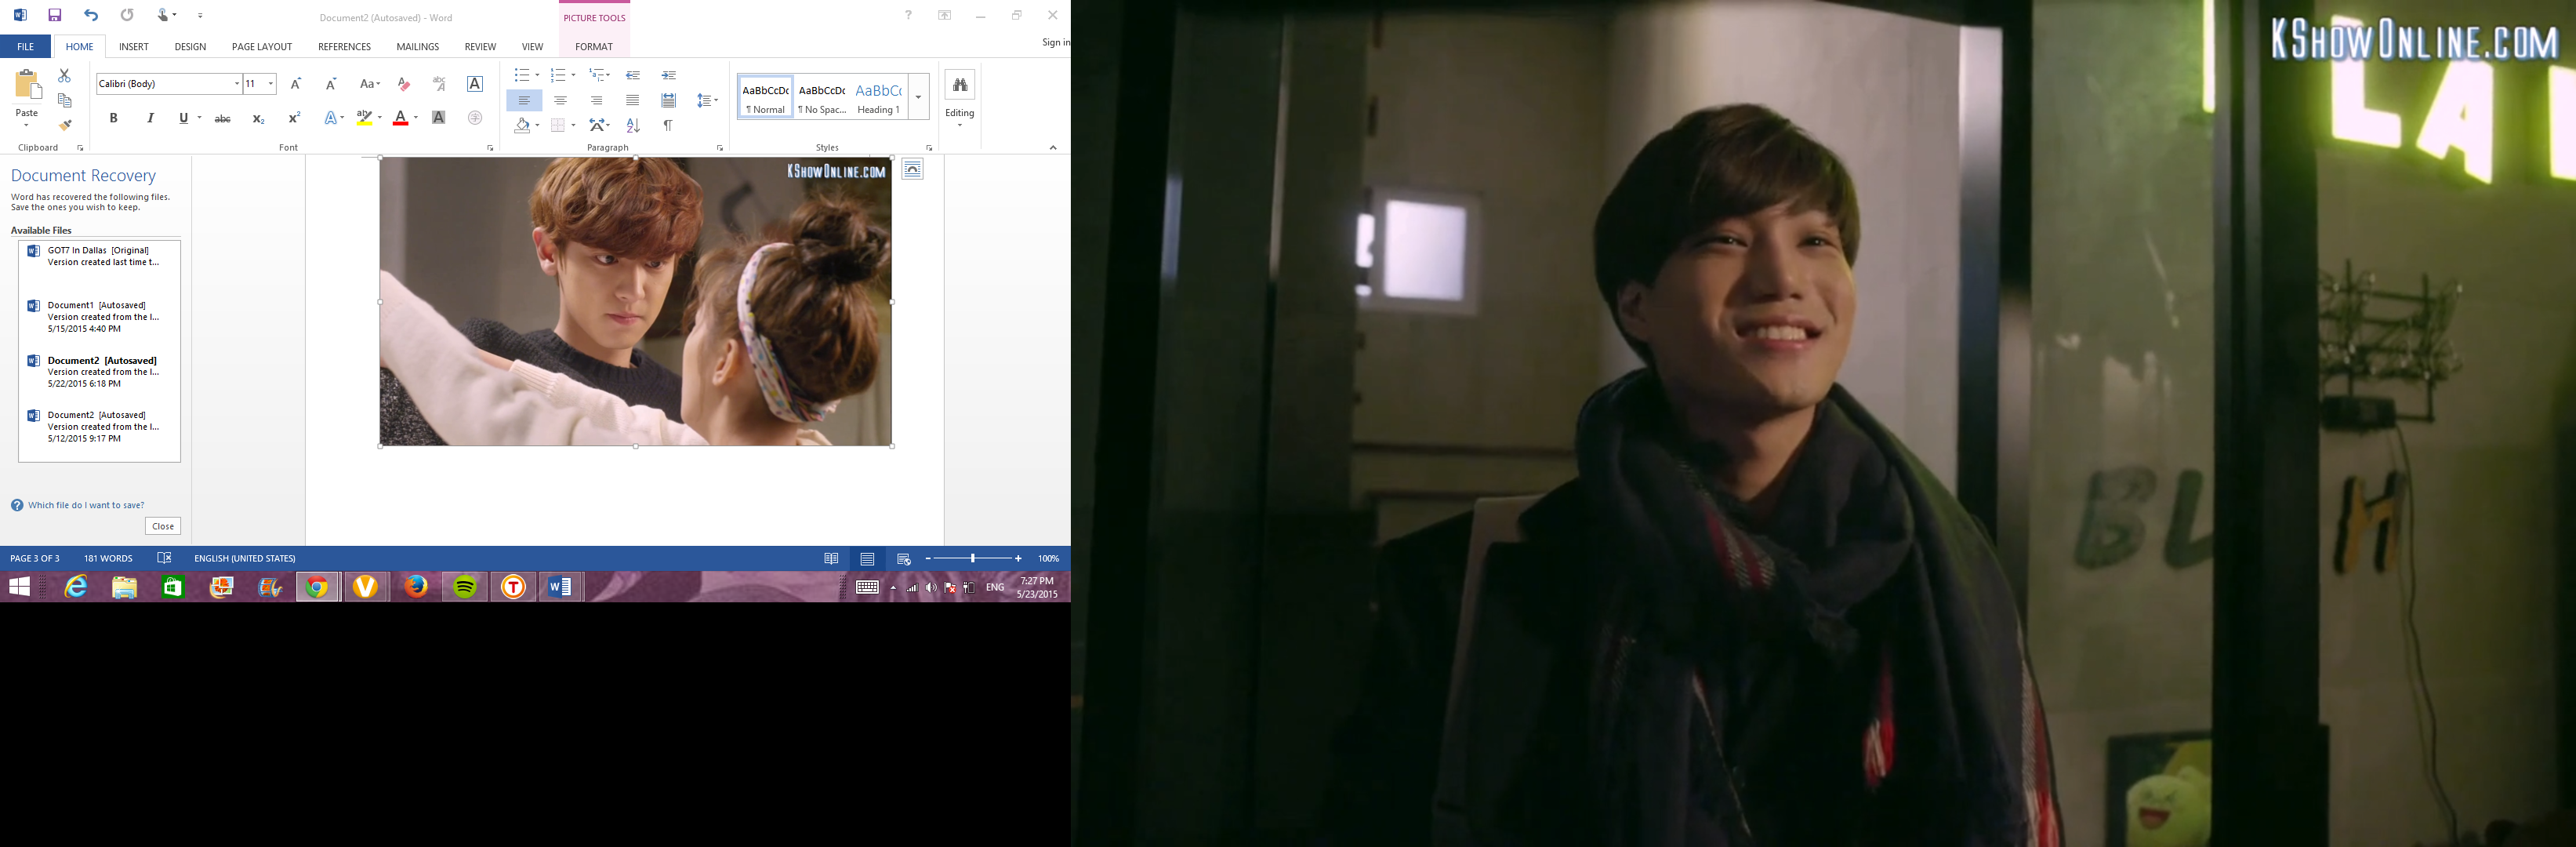The image size is (2576, 847).
Task: Click Sign in at top right
Action: pyautogui.click(x=1056, y=42)
